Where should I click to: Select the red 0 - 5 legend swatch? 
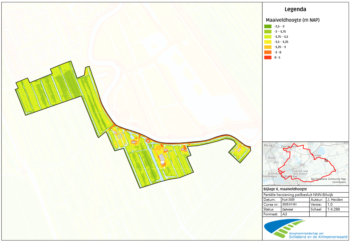point(267,58)
